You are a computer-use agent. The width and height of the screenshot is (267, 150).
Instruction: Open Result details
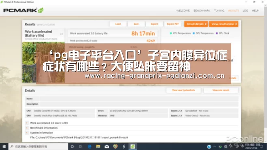(196, 24)
